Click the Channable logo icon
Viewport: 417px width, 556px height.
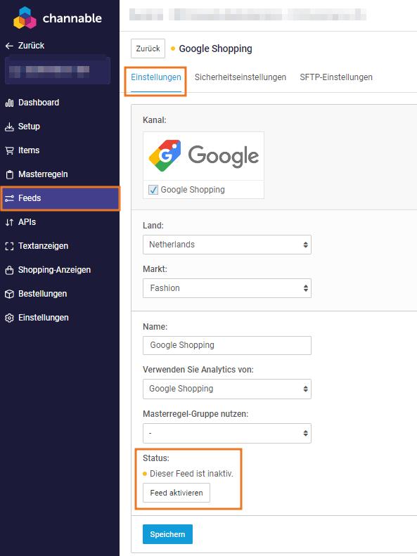click(25, 18)
